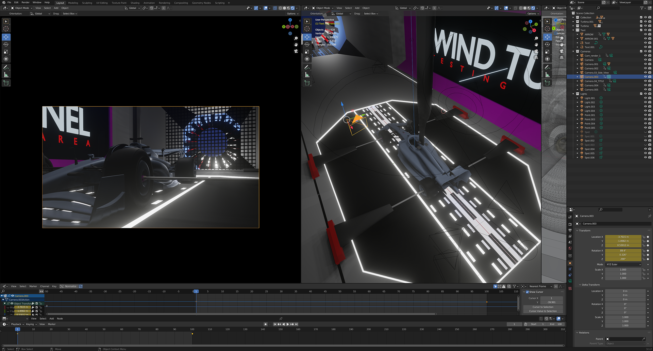Click the frame 100 keyframe in timeline
This screenshot has width=653, height=351.
pyautogui.click(x=192, y=334)
